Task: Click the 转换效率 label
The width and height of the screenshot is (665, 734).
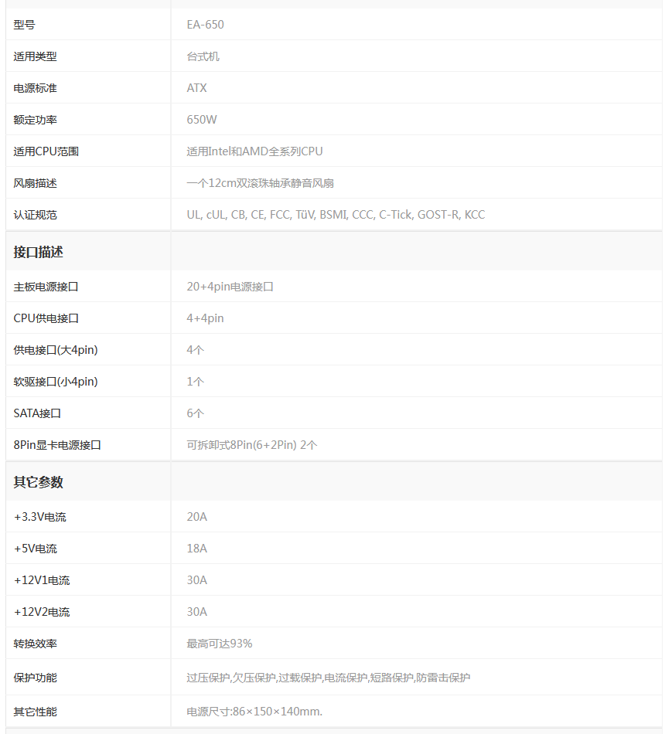Action: (x=35, y=644)
